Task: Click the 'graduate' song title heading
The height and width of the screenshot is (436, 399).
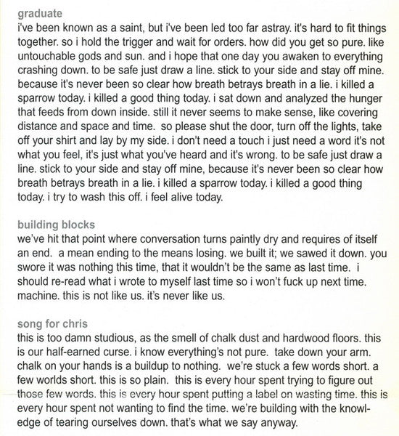Action: coord(40,14)
